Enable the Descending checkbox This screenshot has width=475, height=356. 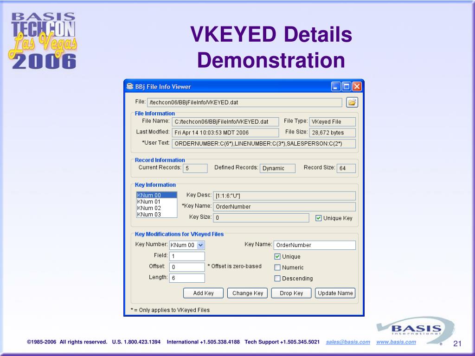pos(277,278)
